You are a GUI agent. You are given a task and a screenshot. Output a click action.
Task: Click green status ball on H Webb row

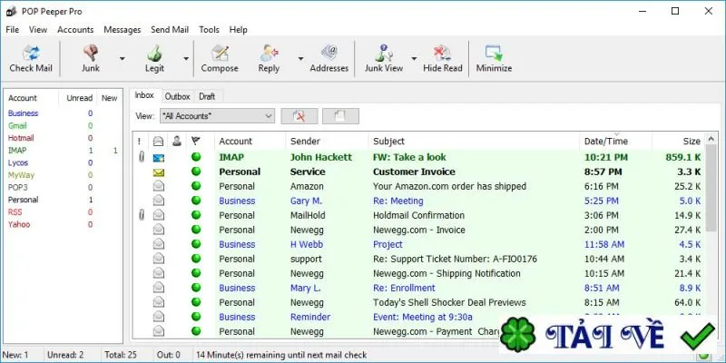[x=196, y=244]
